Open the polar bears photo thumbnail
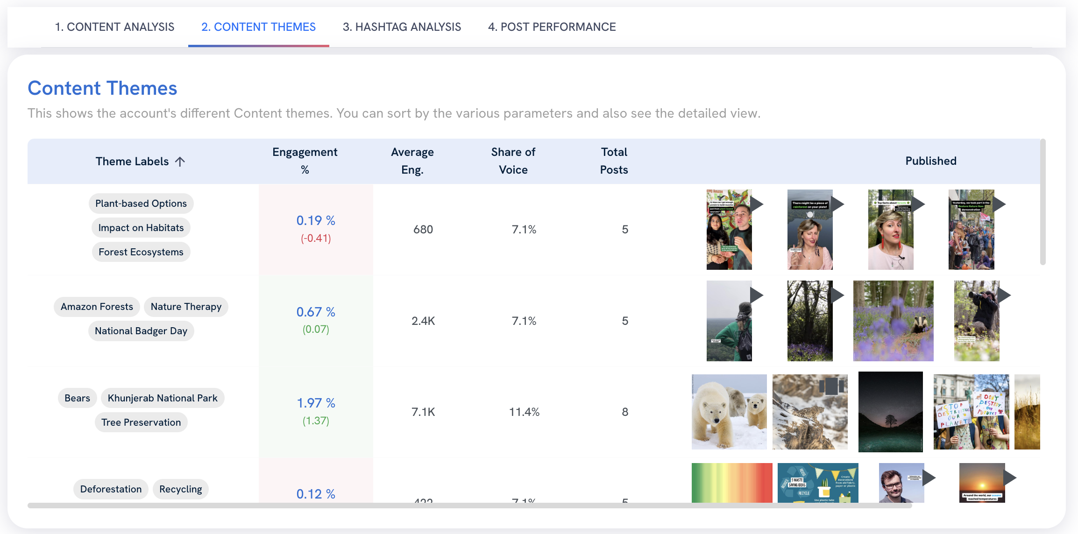Viewport: 1078px width, 534px height. tap(729, 411)
